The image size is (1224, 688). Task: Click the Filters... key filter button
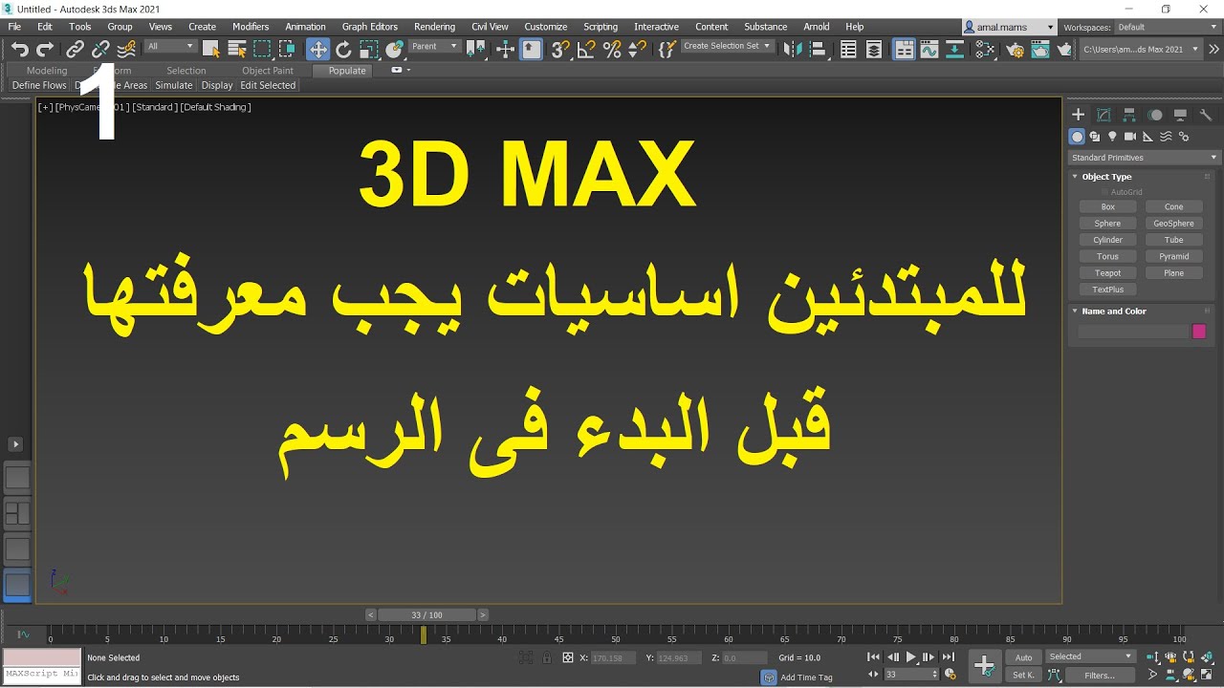point(1100,675)
